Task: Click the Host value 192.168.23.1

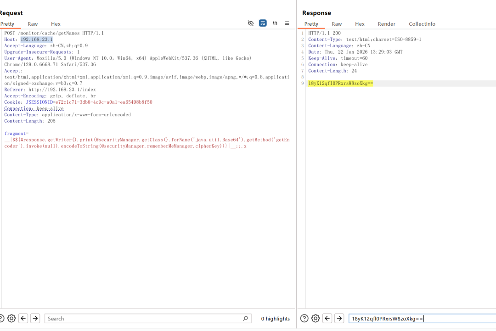Action: click(x=37, y=39)
